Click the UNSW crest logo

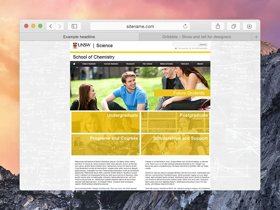pos(75,46)
